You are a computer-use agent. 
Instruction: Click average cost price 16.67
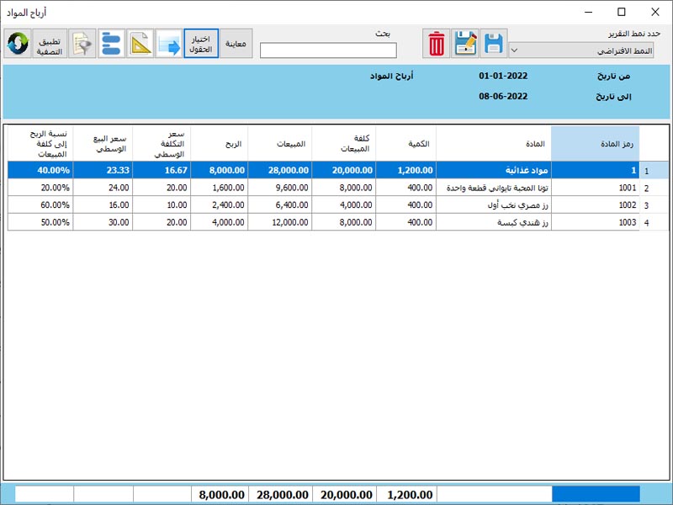pyautogui.click(x=162, y=171)
